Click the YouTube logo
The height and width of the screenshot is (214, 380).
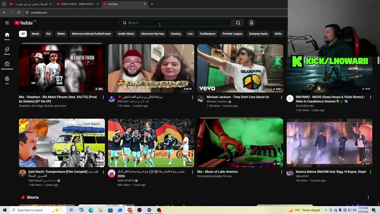pos(23,23)
